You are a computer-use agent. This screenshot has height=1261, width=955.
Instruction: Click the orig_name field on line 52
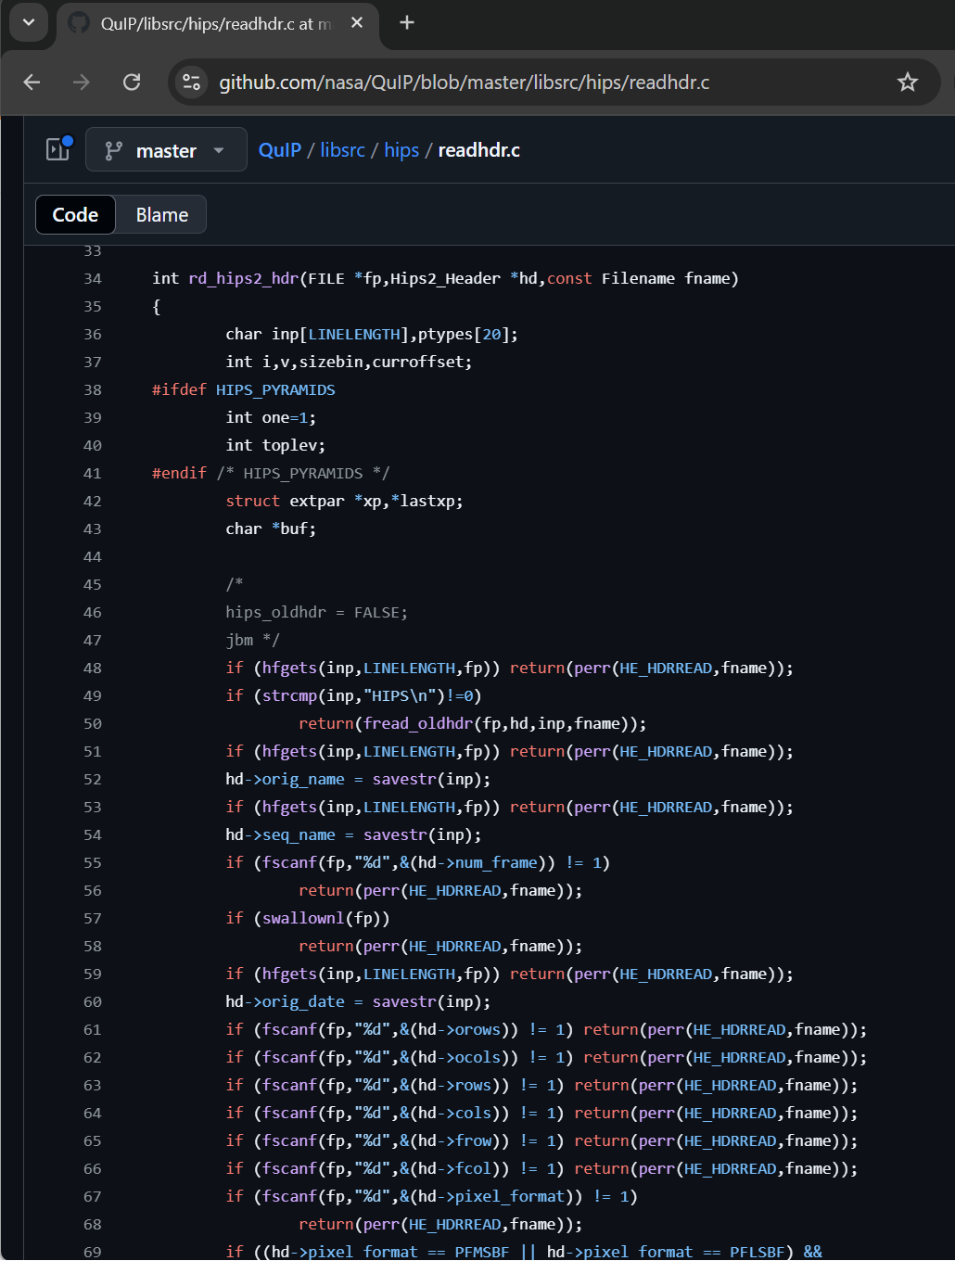pyautogui.click(x=303, y=779)
